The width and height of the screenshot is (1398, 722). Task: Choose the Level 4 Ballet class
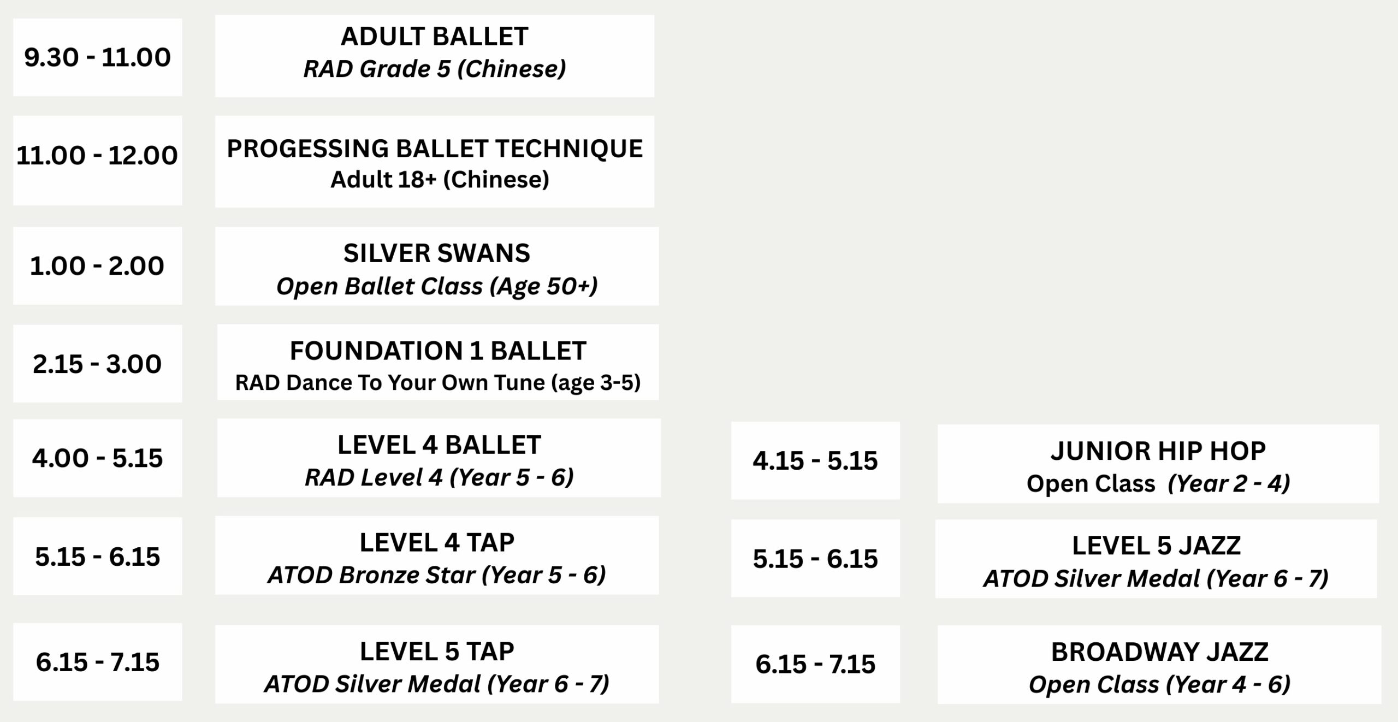(x=439, y=458)
